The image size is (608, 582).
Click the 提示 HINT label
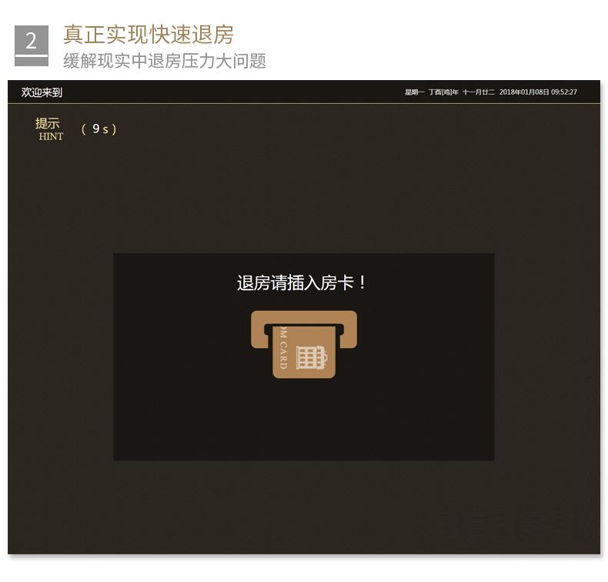48,129
